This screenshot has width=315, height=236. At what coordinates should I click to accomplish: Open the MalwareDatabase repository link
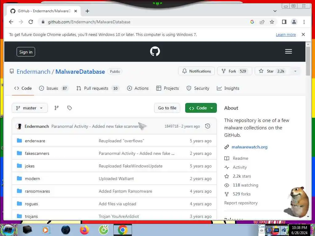[80, 72]
